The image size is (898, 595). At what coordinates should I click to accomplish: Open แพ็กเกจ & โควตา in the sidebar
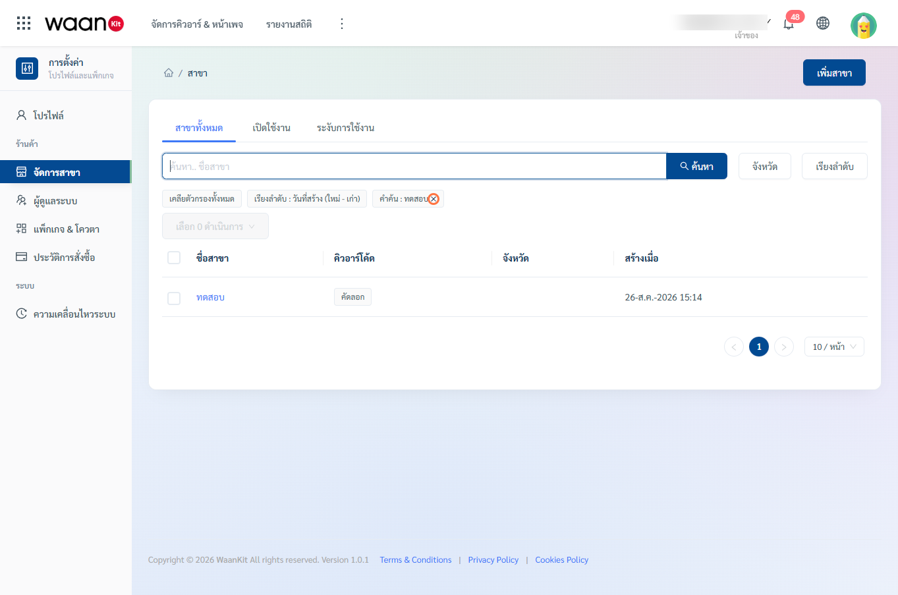click(65, 229)
